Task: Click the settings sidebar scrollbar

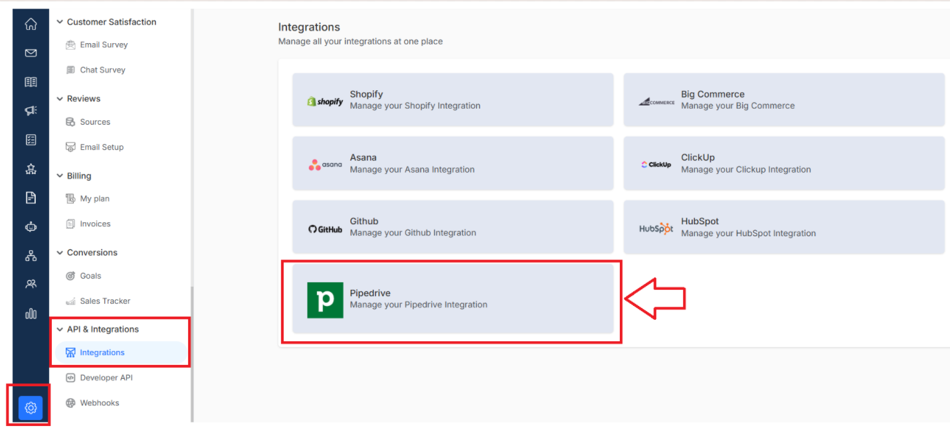Action: (x=193, y=354)
